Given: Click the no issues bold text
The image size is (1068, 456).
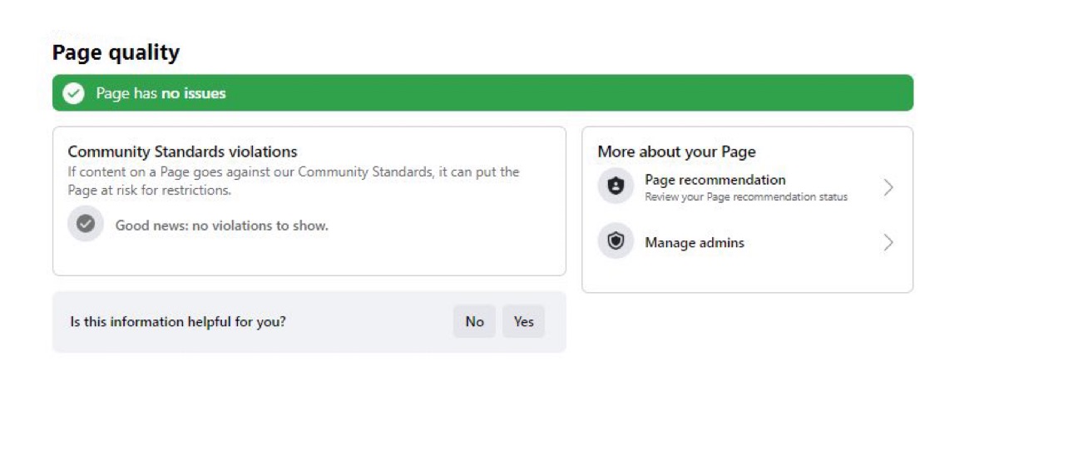Looking at the screenshot, I should [193, 93].
